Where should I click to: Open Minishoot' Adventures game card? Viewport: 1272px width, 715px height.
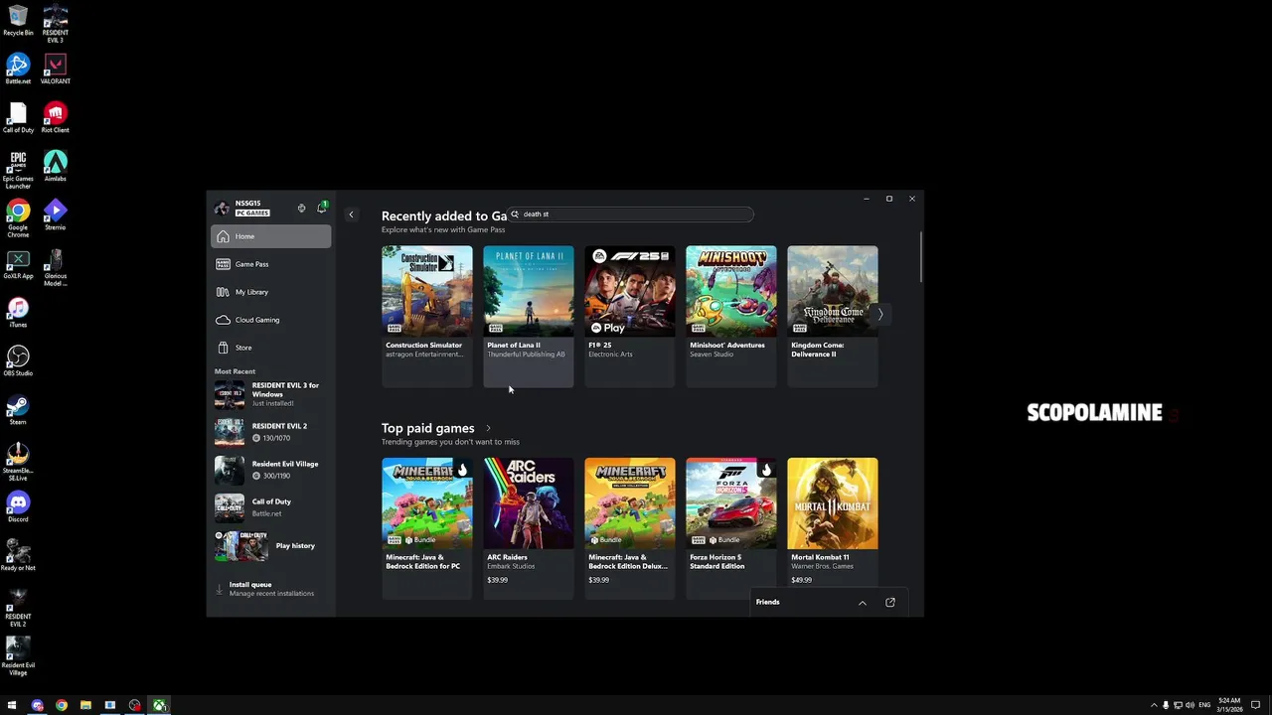(x=730, y=316)
